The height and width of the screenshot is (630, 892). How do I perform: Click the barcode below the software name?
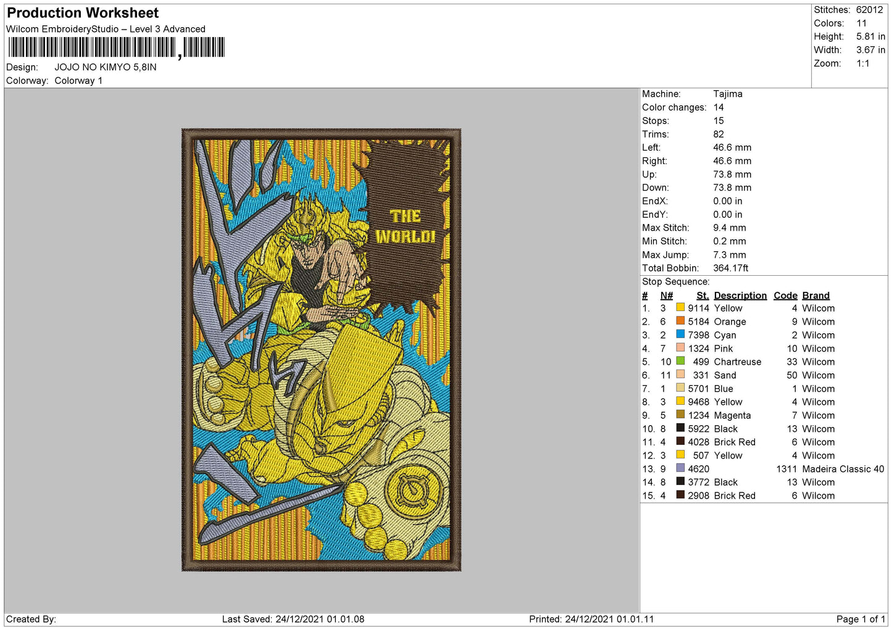click(x=117, y=48)
